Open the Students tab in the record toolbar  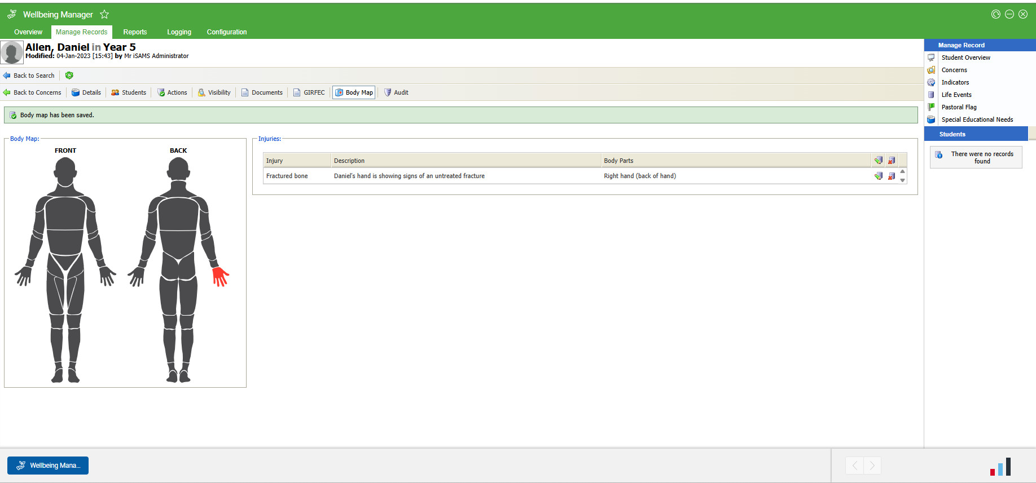(x=129, y=92)
